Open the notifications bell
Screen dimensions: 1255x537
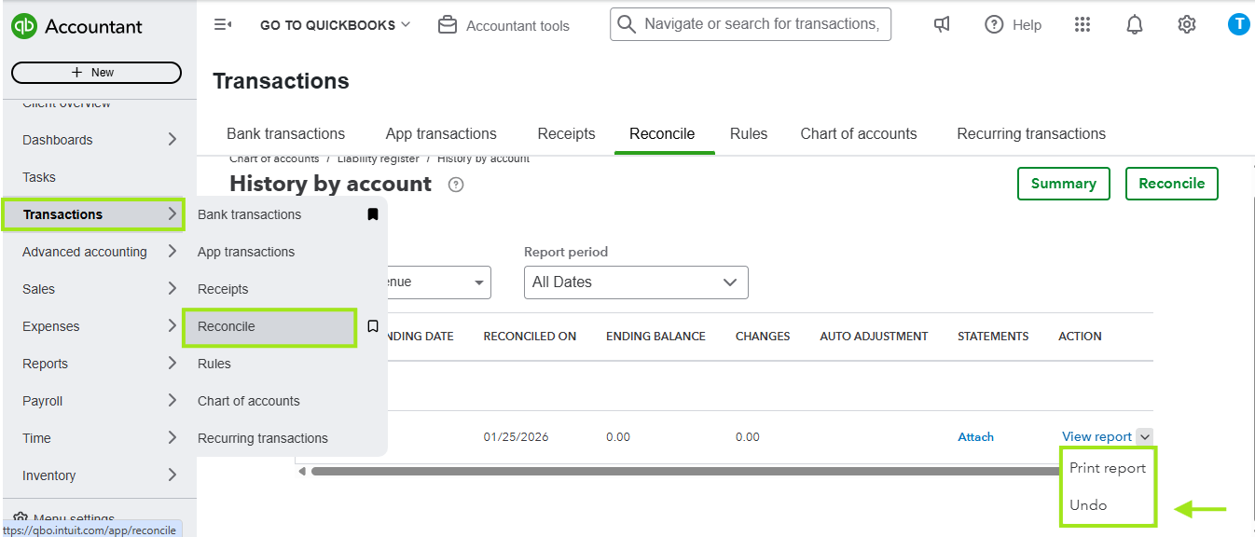(1134, 25)
